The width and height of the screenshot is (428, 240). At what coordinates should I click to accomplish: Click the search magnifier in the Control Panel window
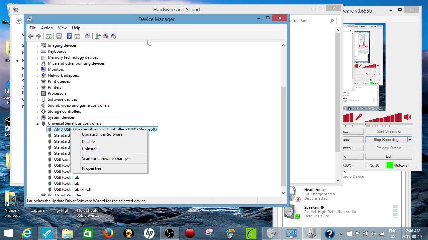pos(332,21)
